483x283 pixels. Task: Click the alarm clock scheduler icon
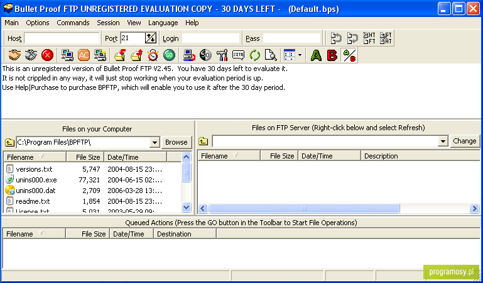pyautogui.click(x=153, y=55)
